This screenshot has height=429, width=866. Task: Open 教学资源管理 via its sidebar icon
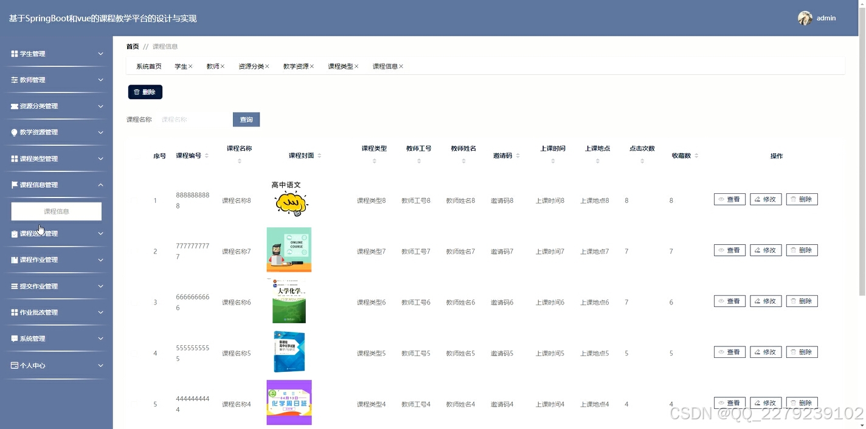coord(15,132)
